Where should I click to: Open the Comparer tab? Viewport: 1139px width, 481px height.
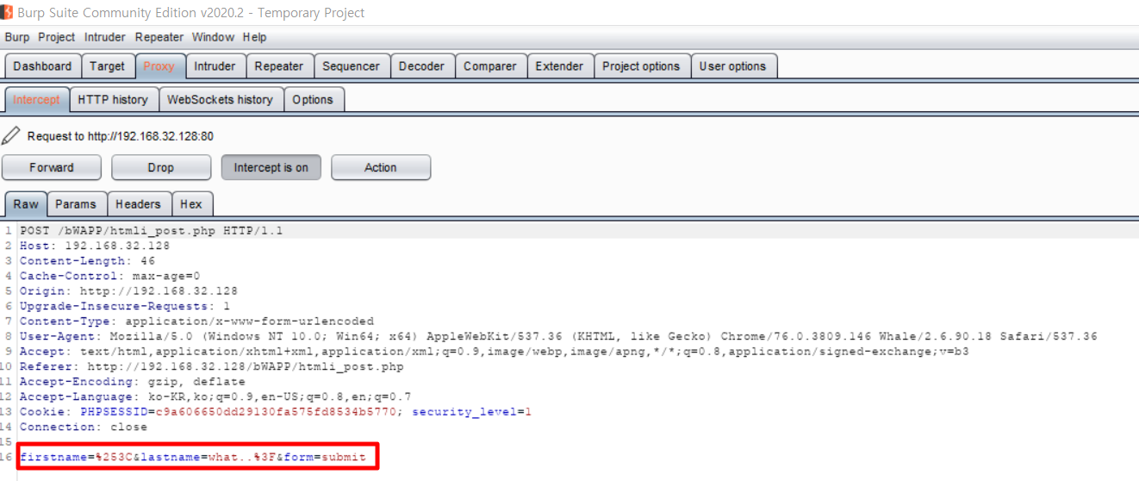click(490, 66)
